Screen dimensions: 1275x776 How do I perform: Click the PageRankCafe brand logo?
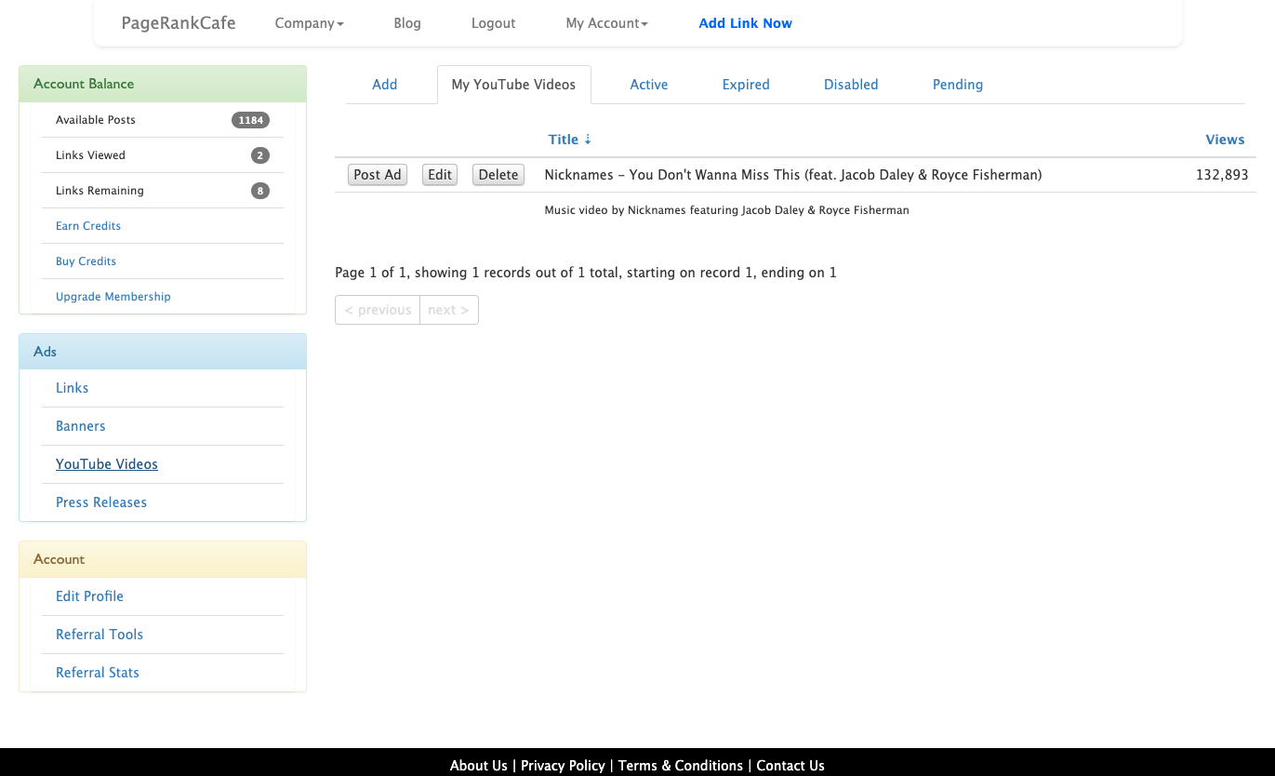pyautogui.click(x=179, y=23)
